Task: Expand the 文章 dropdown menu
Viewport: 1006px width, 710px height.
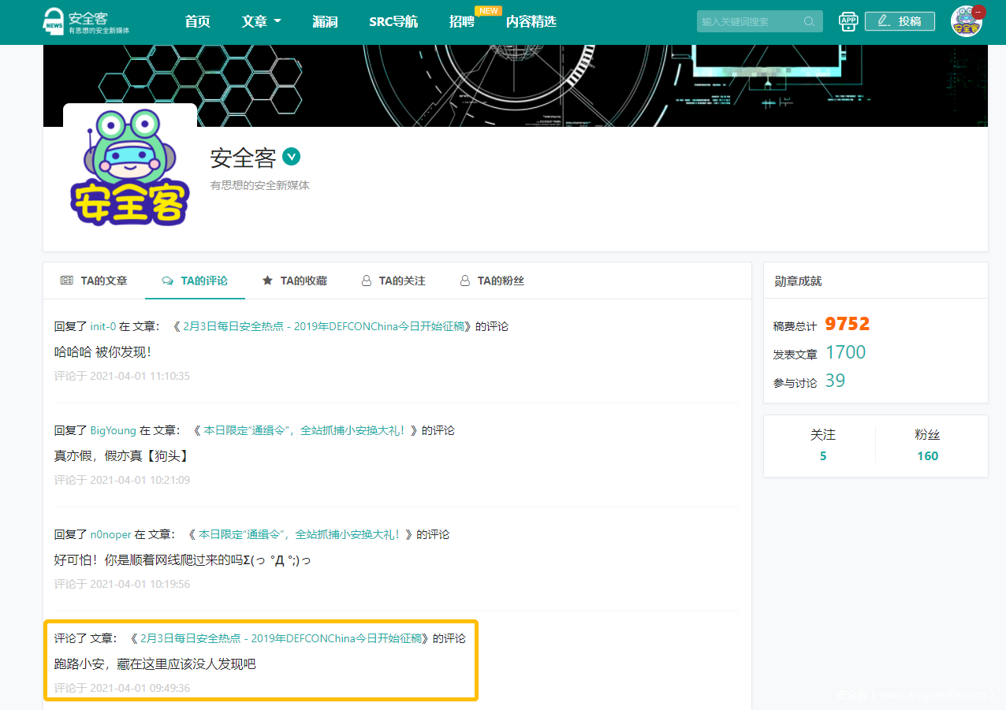Action: click(261, 21)
